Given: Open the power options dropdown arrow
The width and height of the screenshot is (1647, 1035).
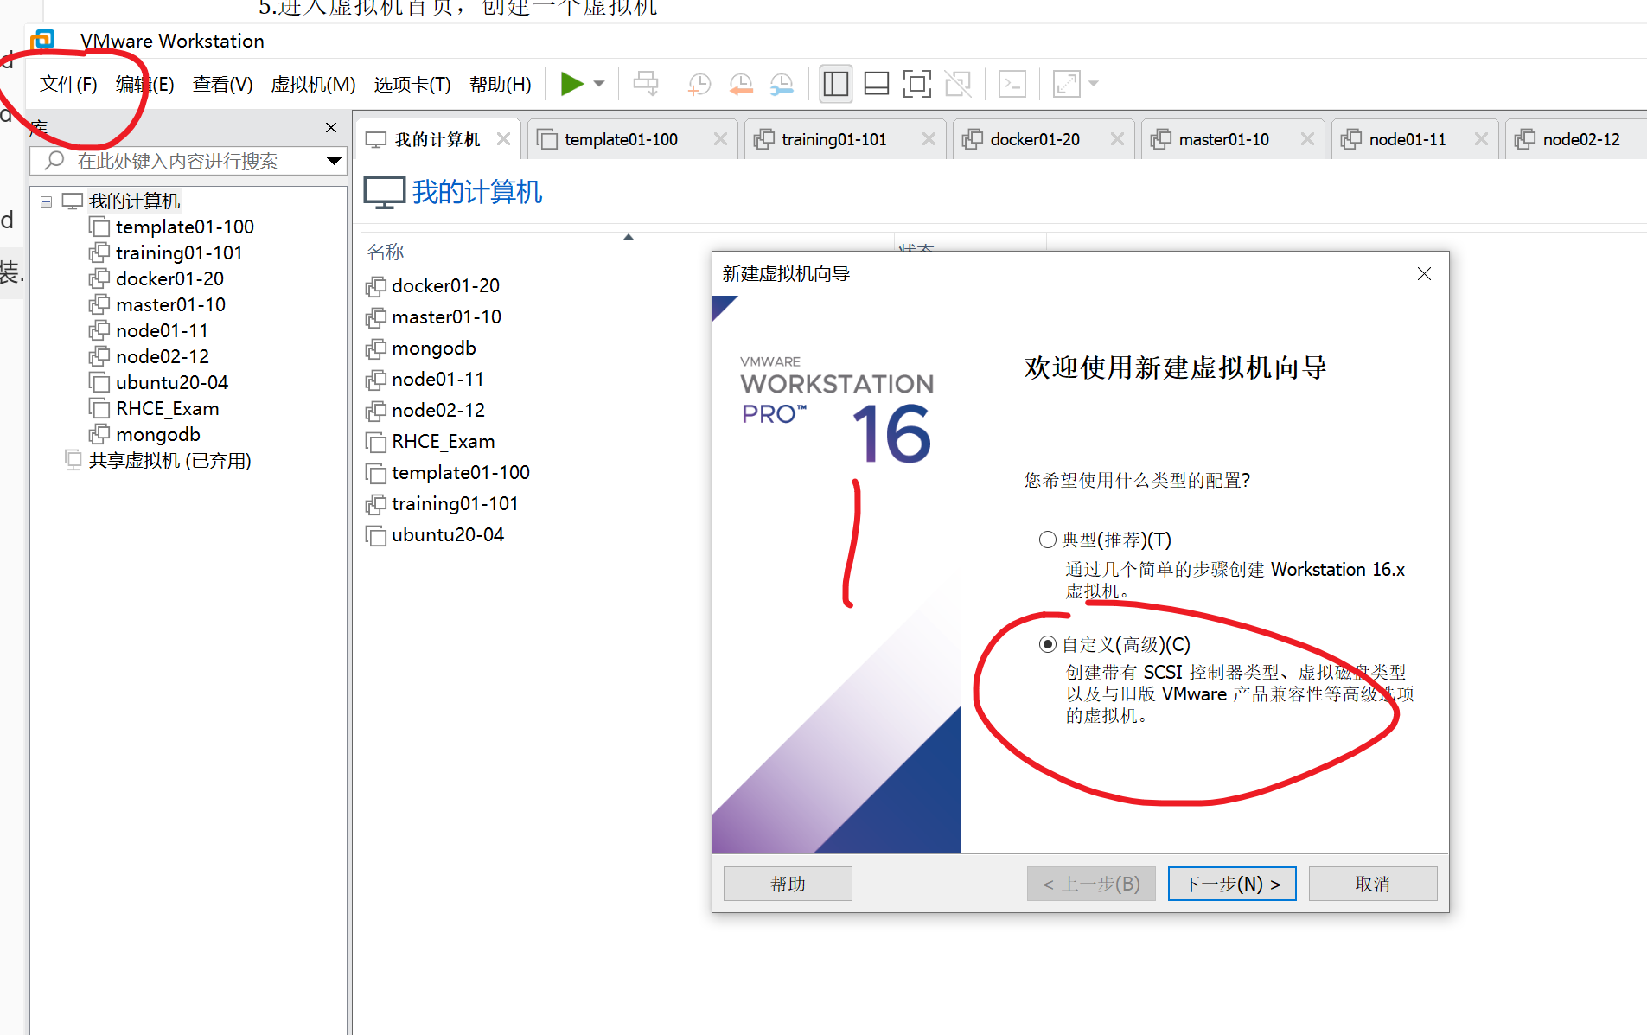Looking at the screenshot, I should pyautogui.click(x=599, y=84).
